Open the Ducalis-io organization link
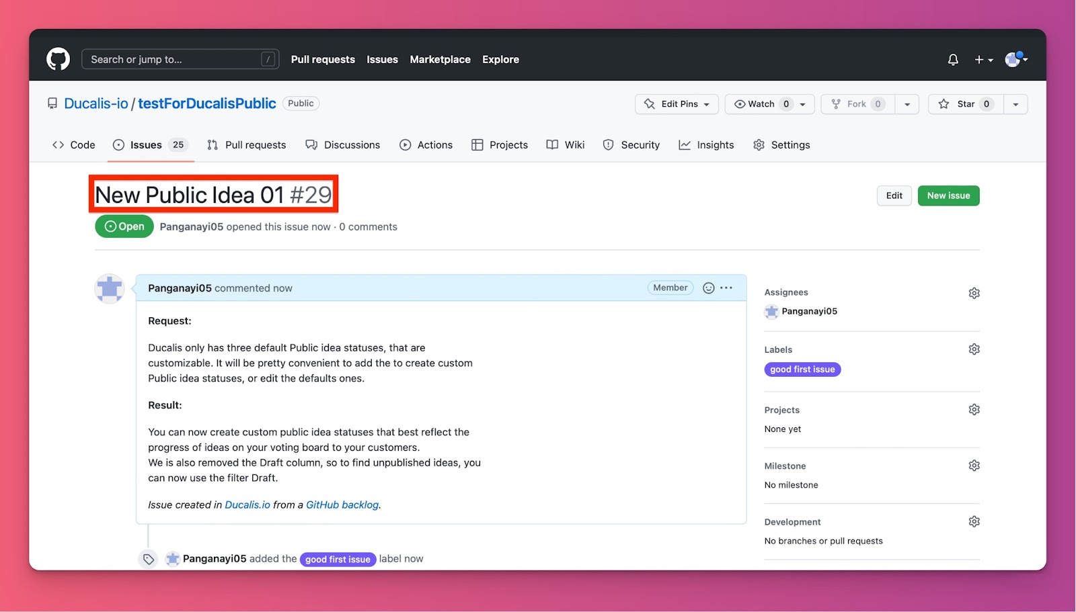Viewport: 1076px width, 612px height. click(96, 103)
